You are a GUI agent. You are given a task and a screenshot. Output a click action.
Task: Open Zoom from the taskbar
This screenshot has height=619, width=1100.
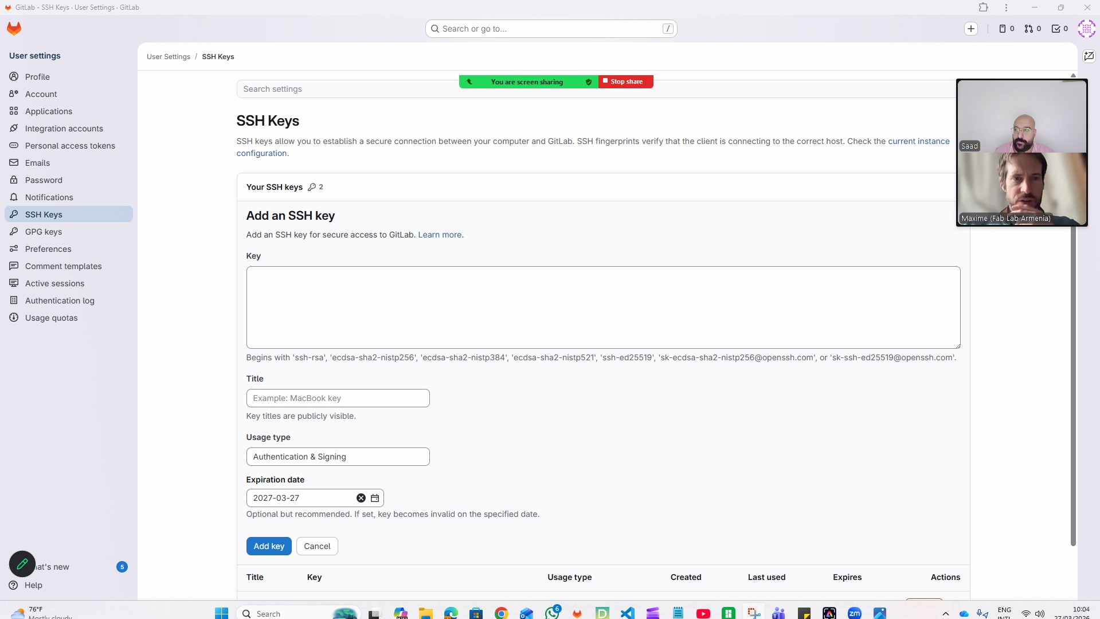coord(855,613)
